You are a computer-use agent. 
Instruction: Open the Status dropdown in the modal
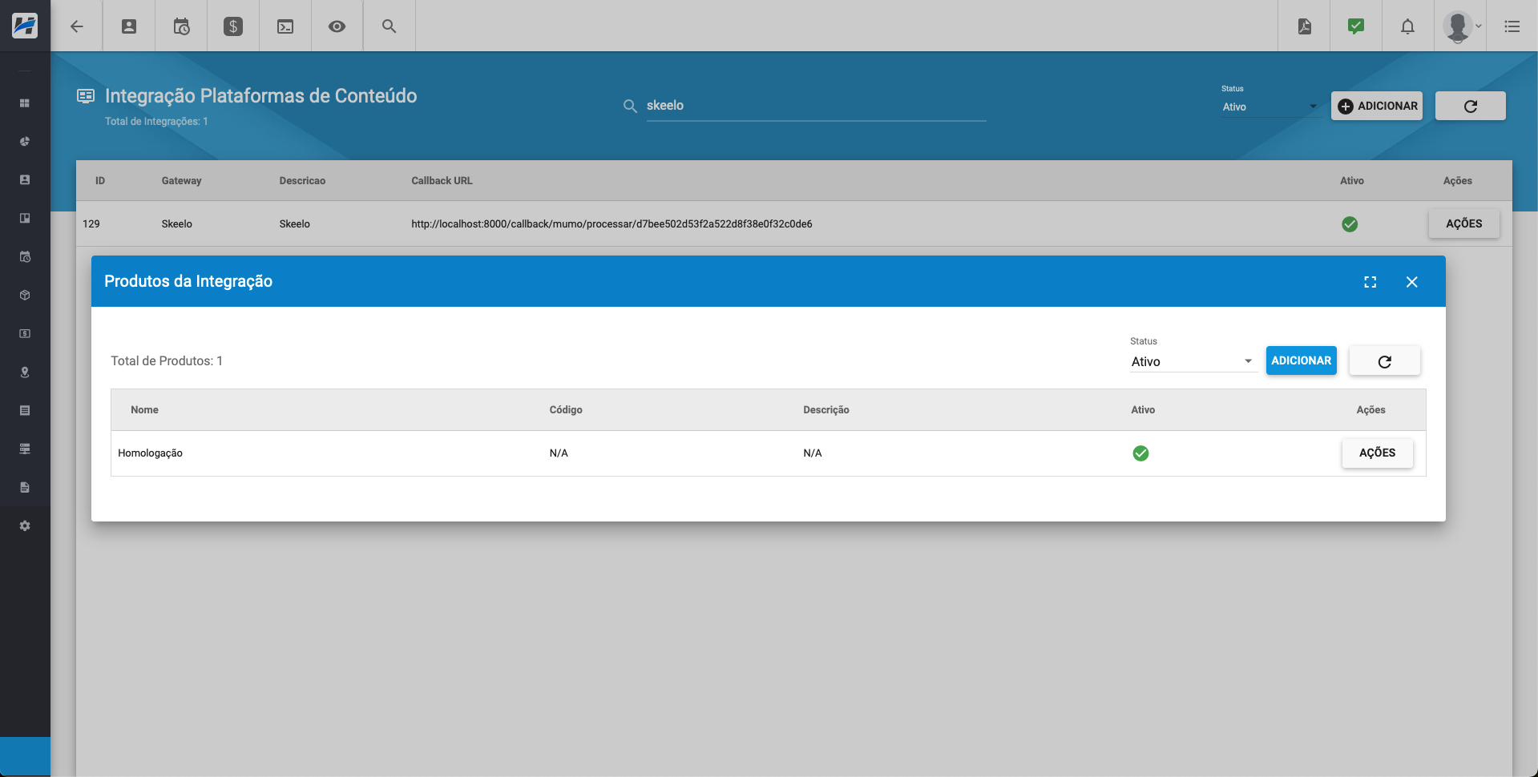1192,361
